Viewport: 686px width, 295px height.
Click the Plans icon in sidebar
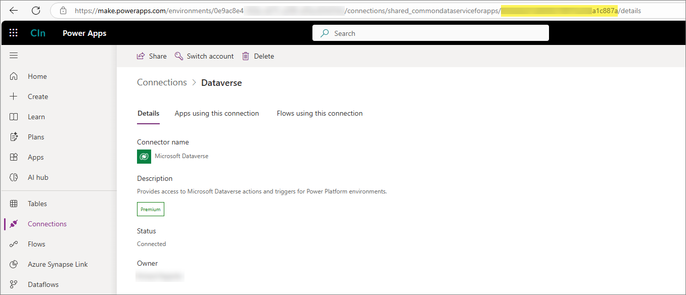coord(14,137)
